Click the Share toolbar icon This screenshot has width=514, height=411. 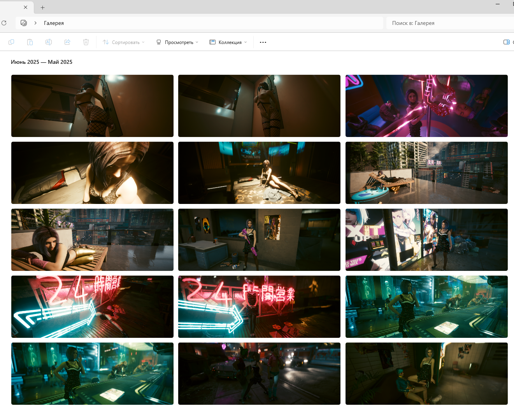point(67,42)
